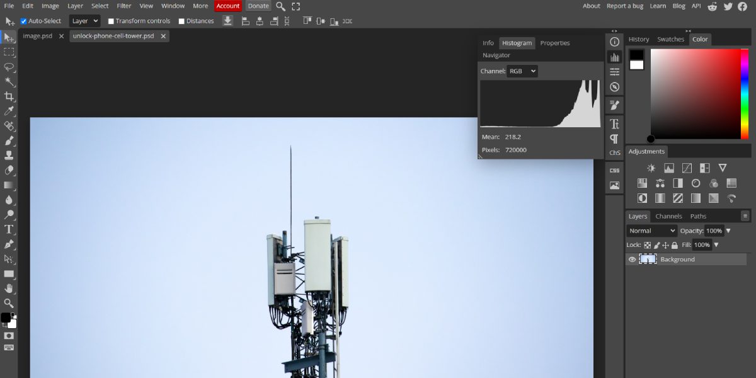Image resolution: width=756 pixels, height=378 pixels.
Task: Select the Zoom tool
Action: tap(9, 303)
